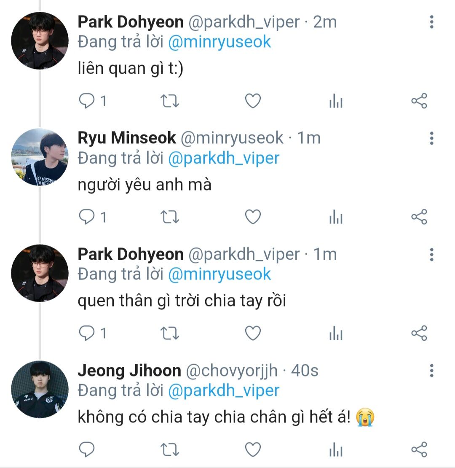Reply to the "quen thân gì trời chia tay rồi" tweet
Screen dimensions: 455x468
coord(88,334)
